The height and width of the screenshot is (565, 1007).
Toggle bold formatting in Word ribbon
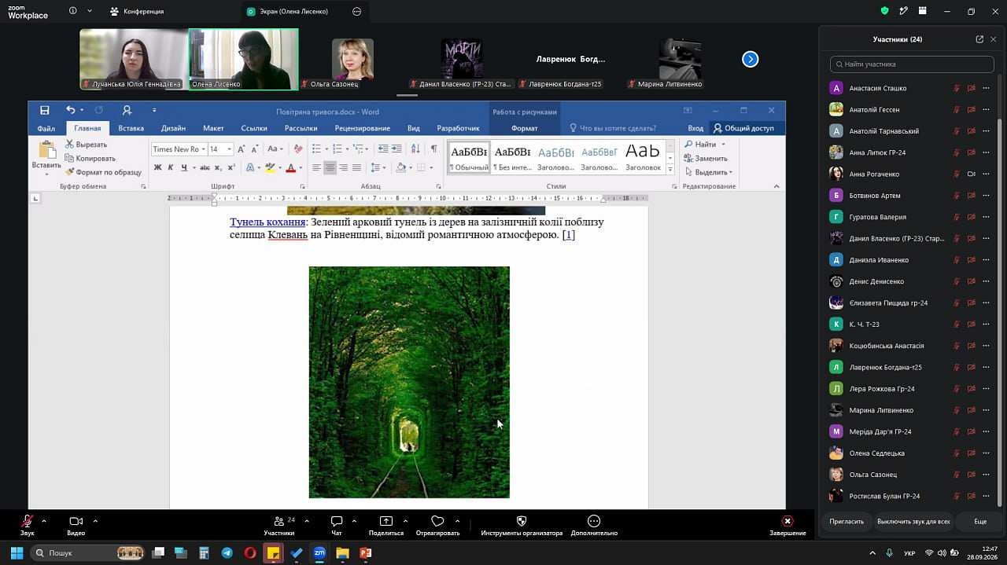click(157, 167)
